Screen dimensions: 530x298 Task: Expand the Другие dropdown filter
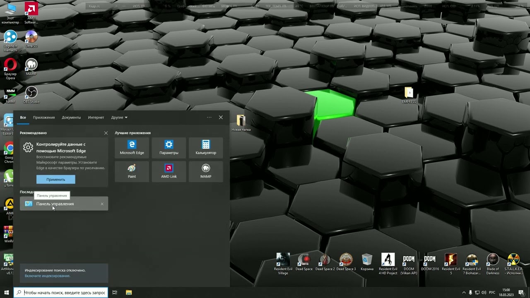tap(119, 118)
